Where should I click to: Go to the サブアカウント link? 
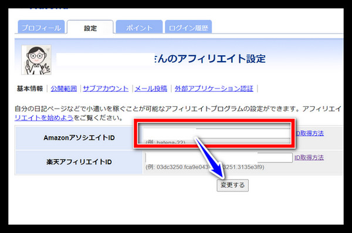tap(106, 89)
